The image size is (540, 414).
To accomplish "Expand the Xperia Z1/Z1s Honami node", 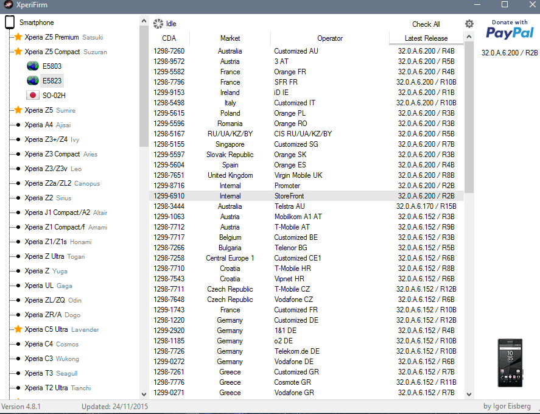I will point(18,242).
